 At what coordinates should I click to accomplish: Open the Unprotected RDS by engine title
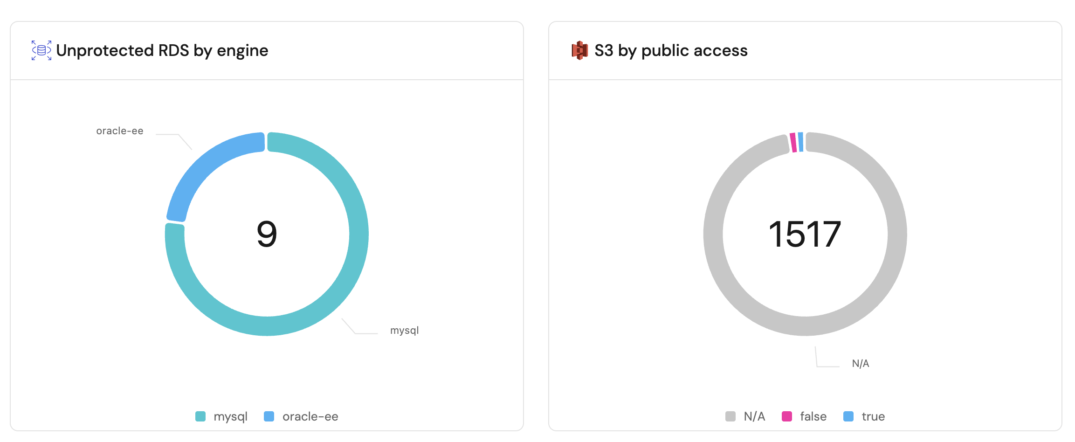pos(162,50)
